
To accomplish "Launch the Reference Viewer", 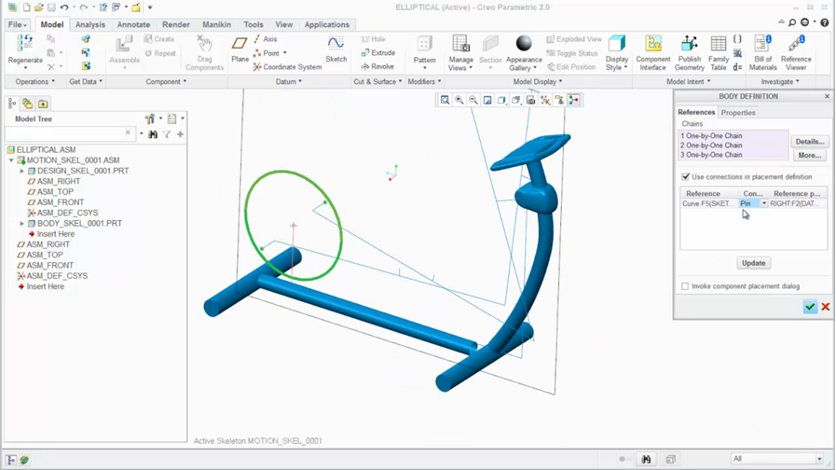I will [x=796, y=52].
